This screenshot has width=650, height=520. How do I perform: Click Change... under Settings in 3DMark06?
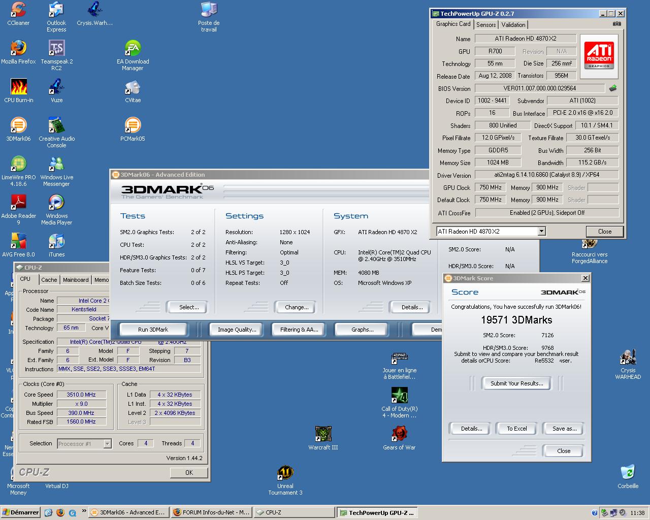coord(297,307)
